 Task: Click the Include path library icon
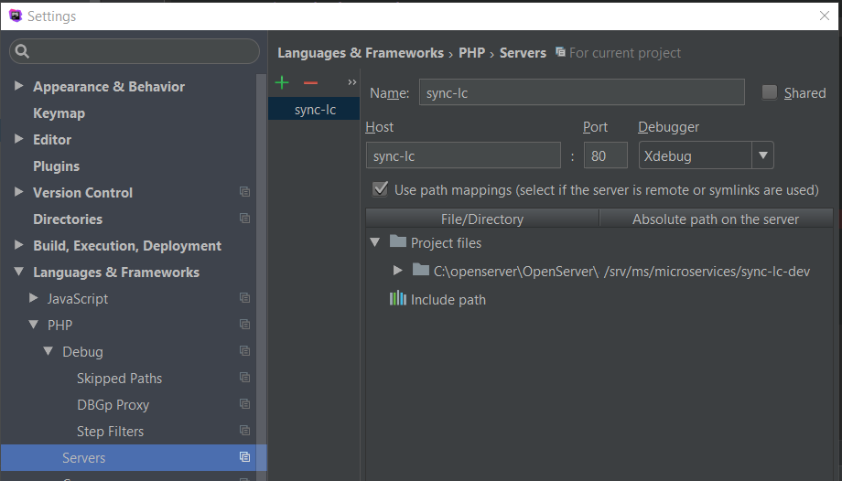pyautogui.click(x=398, y=298)
